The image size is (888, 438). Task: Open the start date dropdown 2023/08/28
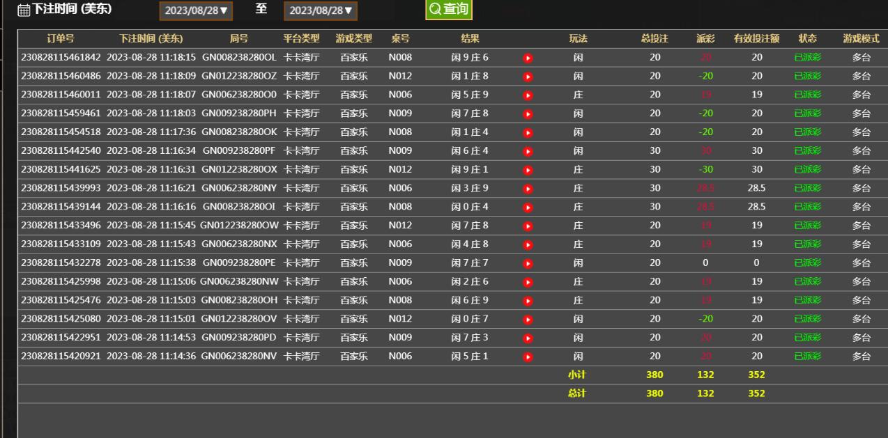click(196, 10)
